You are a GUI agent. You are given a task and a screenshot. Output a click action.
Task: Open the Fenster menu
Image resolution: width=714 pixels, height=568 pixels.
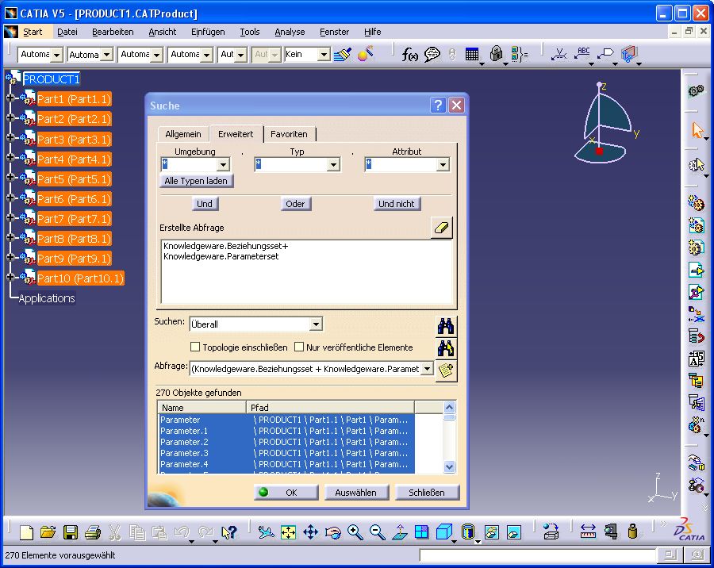point(334,32)
